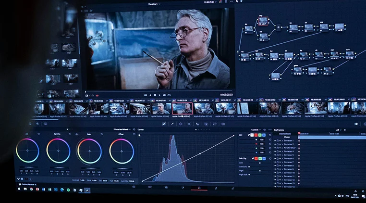The image size is (366, 203).
Task: Open the Sizing palette icon
Action: point(215,124)
